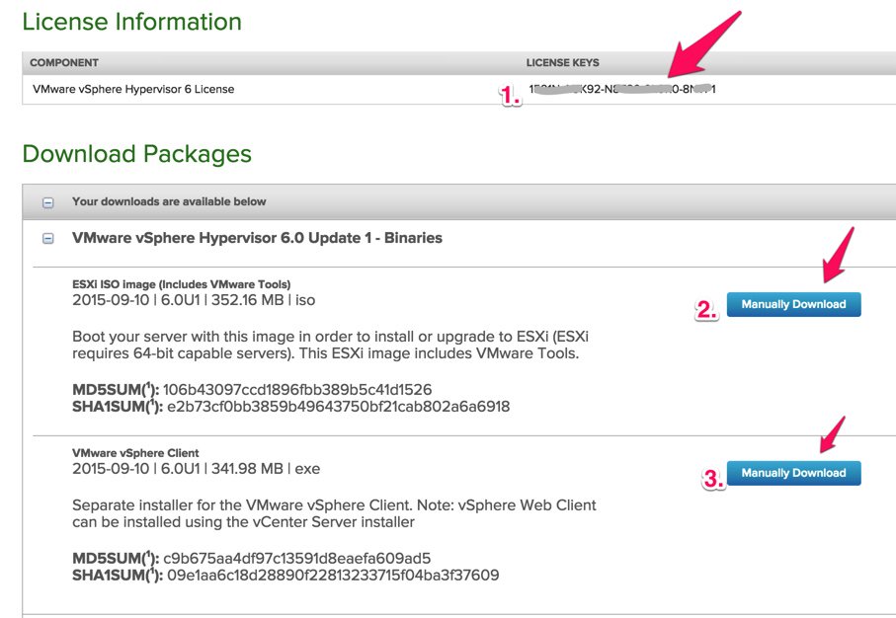This screenshot has height=618, width=896.
Task: Click 'Your downloads are available below' header text
Action: tap(169, 201)
